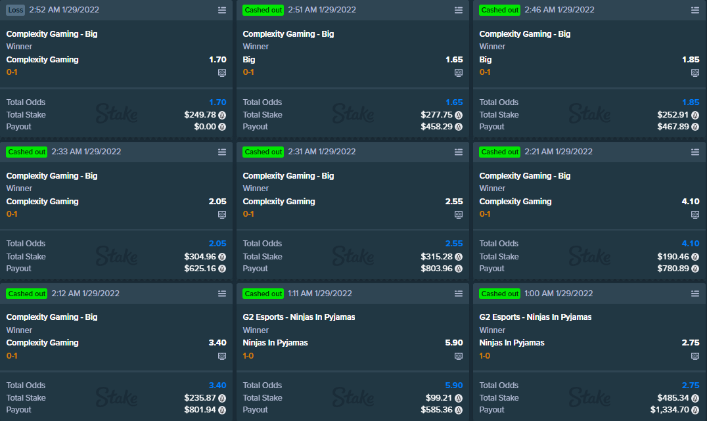Click the $485.34 total stake amount
707x421 pixels.
coord(673,398)
